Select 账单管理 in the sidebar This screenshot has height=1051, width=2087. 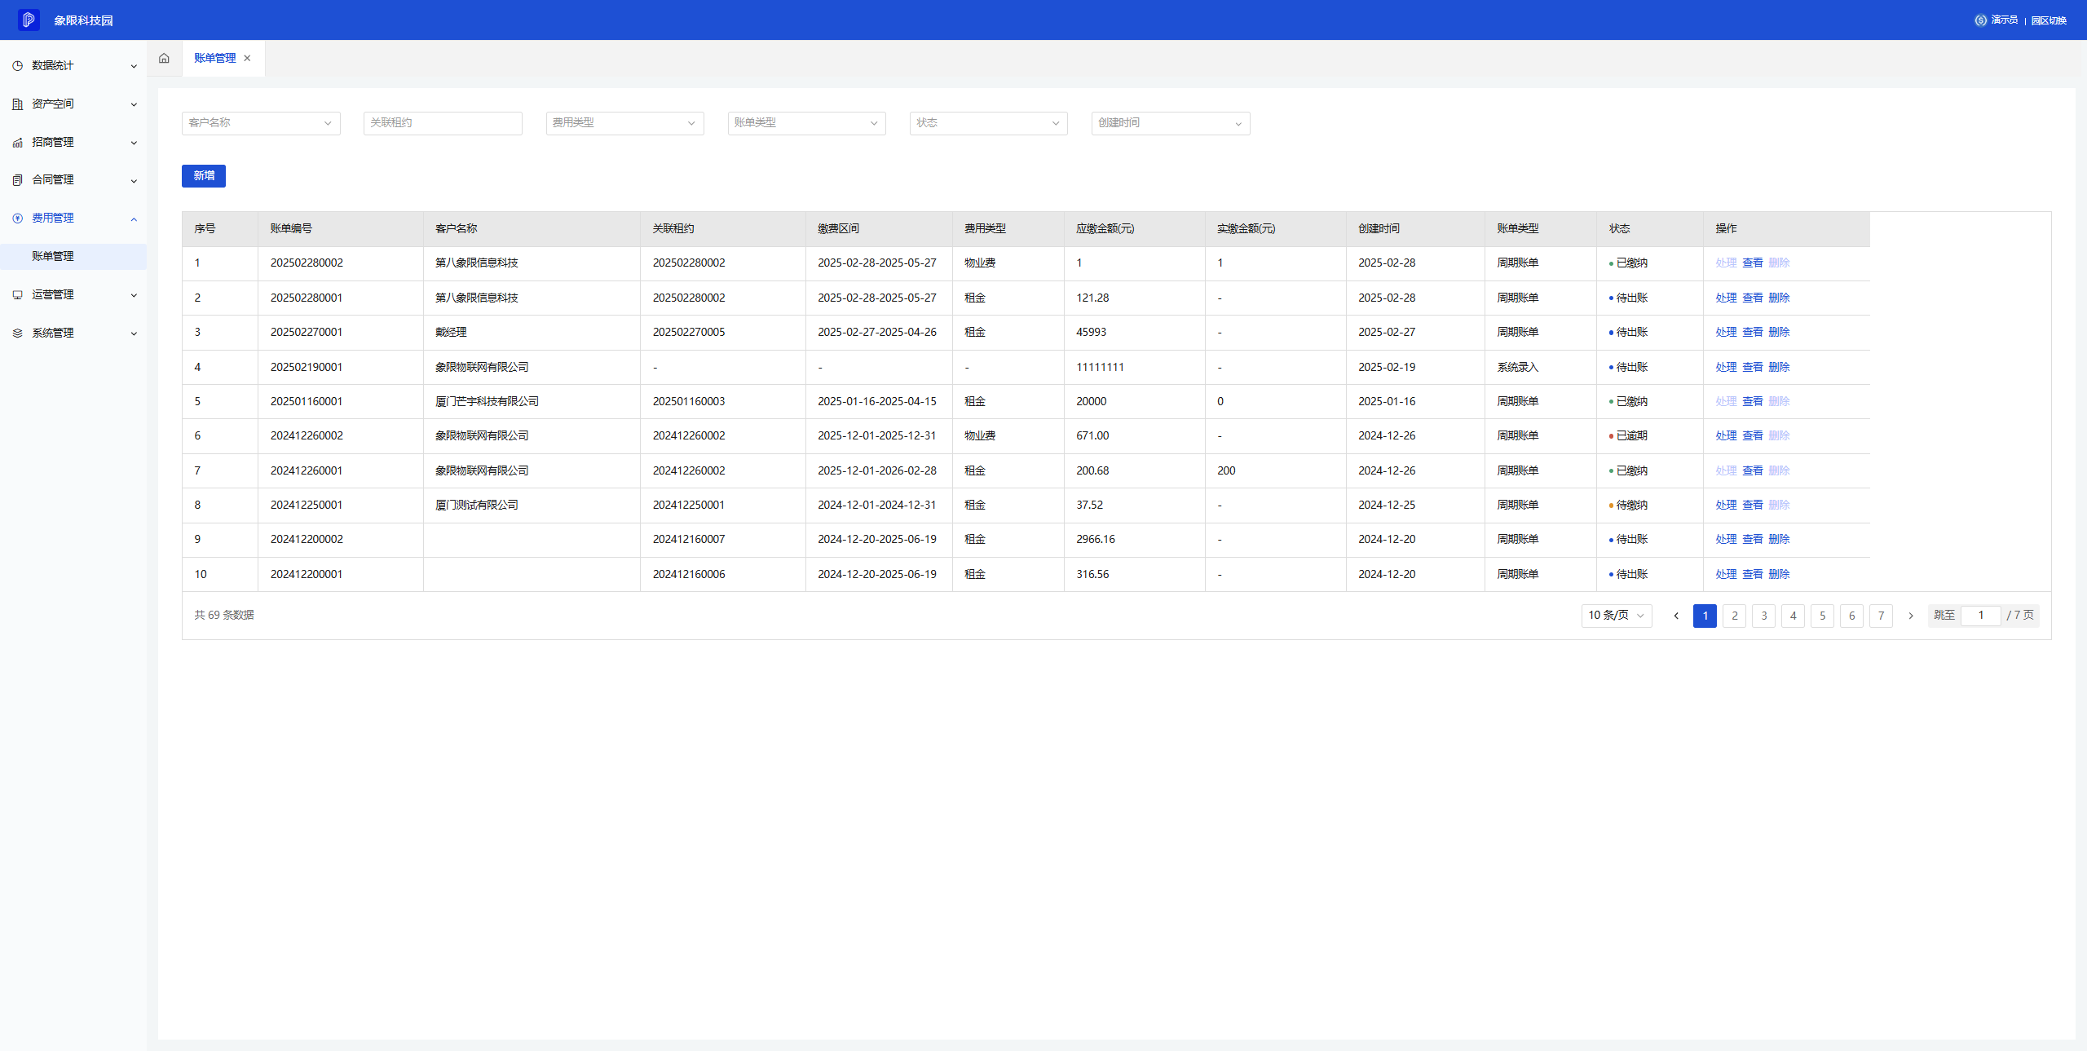tap(53, 256)
